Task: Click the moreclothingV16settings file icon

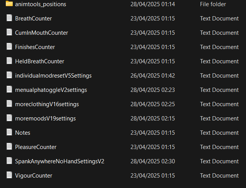Action: (x=9, y=104)
